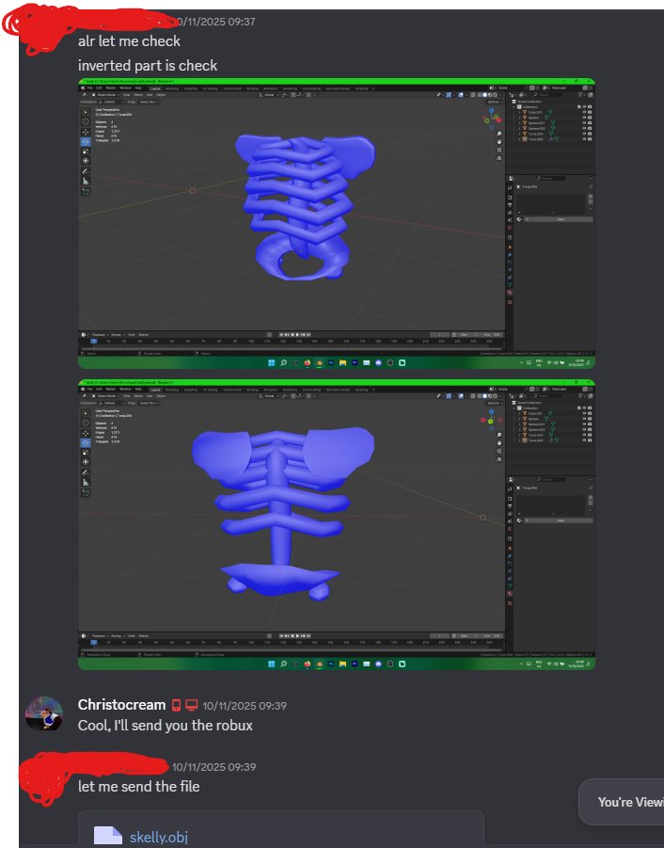Hide Cube.001 via eye icon in bottom Blender outliner
The image size is (664, 848).
tap(584, 413)
